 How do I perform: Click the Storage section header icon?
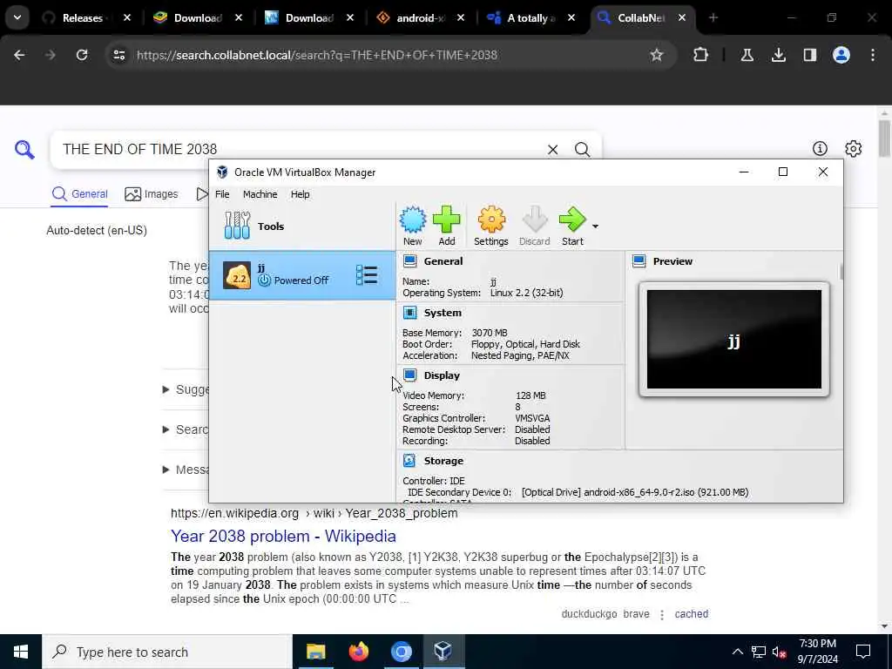409,460
